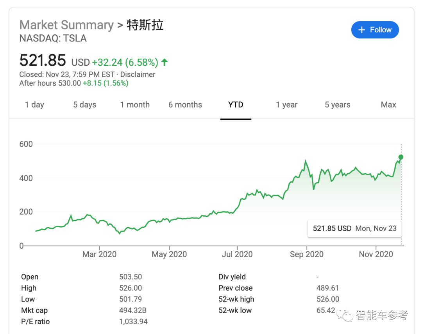
Task: Click the Mkt cap label
Action: tap(34, 310)
